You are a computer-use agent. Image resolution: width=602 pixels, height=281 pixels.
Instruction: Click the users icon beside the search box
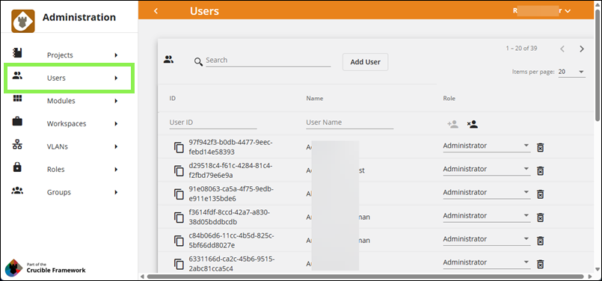point(168,60)
